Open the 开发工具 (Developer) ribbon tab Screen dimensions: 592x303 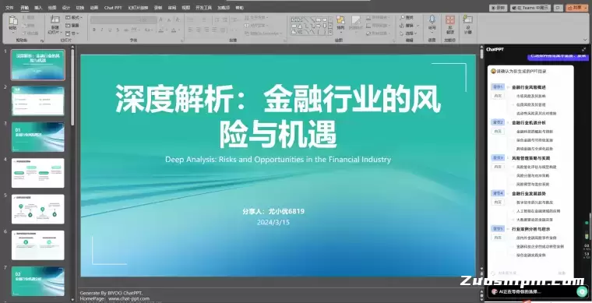(x=204, y=8)
